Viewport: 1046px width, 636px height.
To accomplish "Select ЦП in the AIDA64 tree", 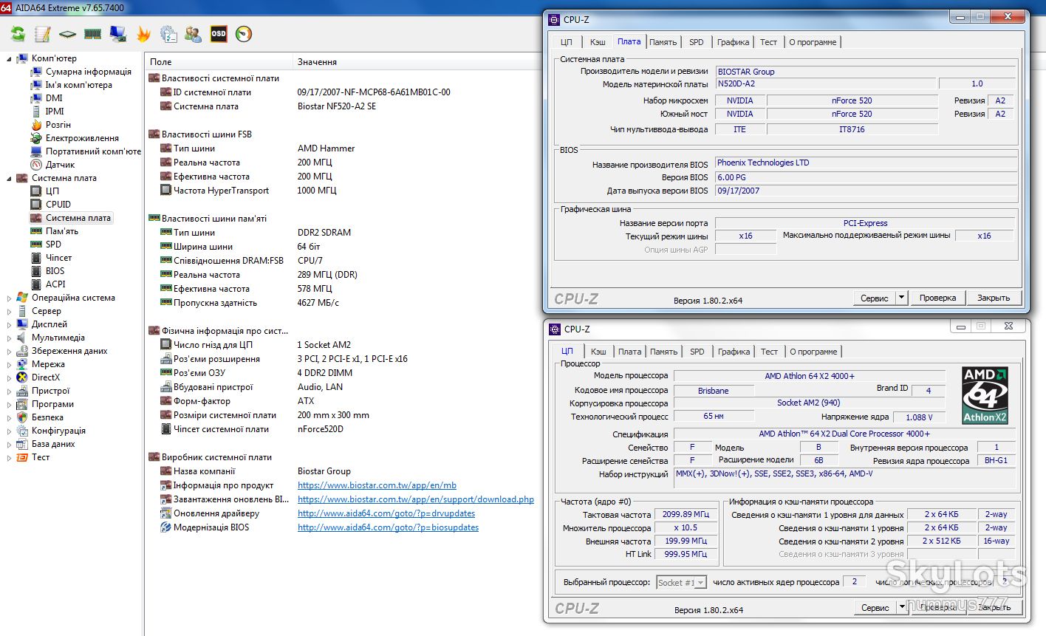I will pos(52,191).
